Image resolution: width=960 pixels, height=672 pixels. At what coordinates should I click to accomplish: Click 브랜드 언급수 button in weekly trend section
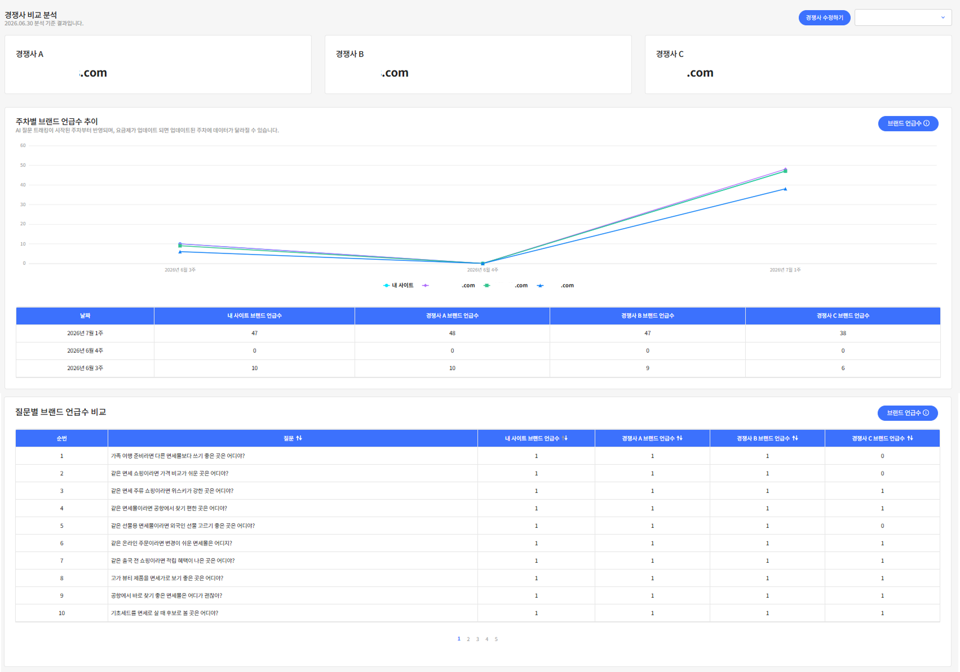(x=908, y=123)
